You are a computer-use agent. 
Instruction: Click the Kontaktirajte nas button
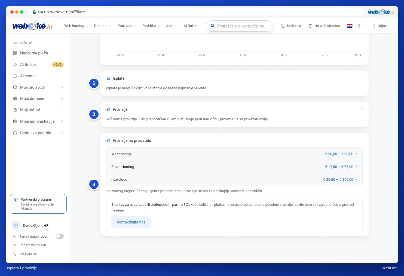tap(131, 222)
